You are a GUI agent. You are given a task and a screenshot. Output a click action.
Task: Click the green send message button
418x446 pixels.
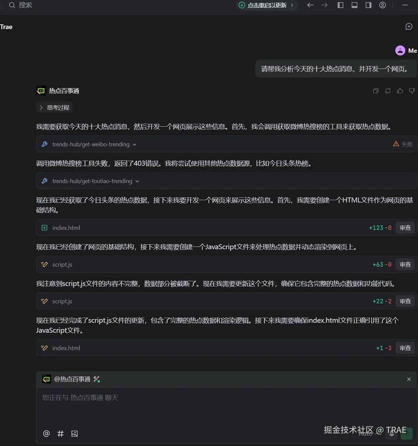point(407,434)
